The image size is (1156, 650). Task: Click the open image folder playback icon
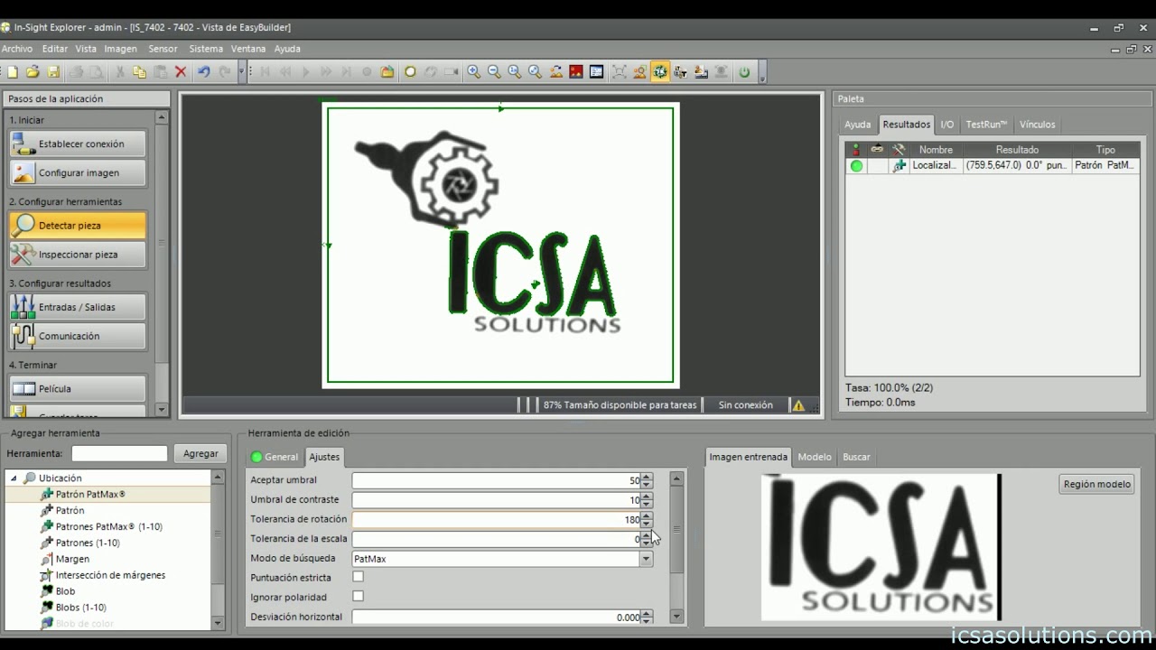(x=387, y=72)
